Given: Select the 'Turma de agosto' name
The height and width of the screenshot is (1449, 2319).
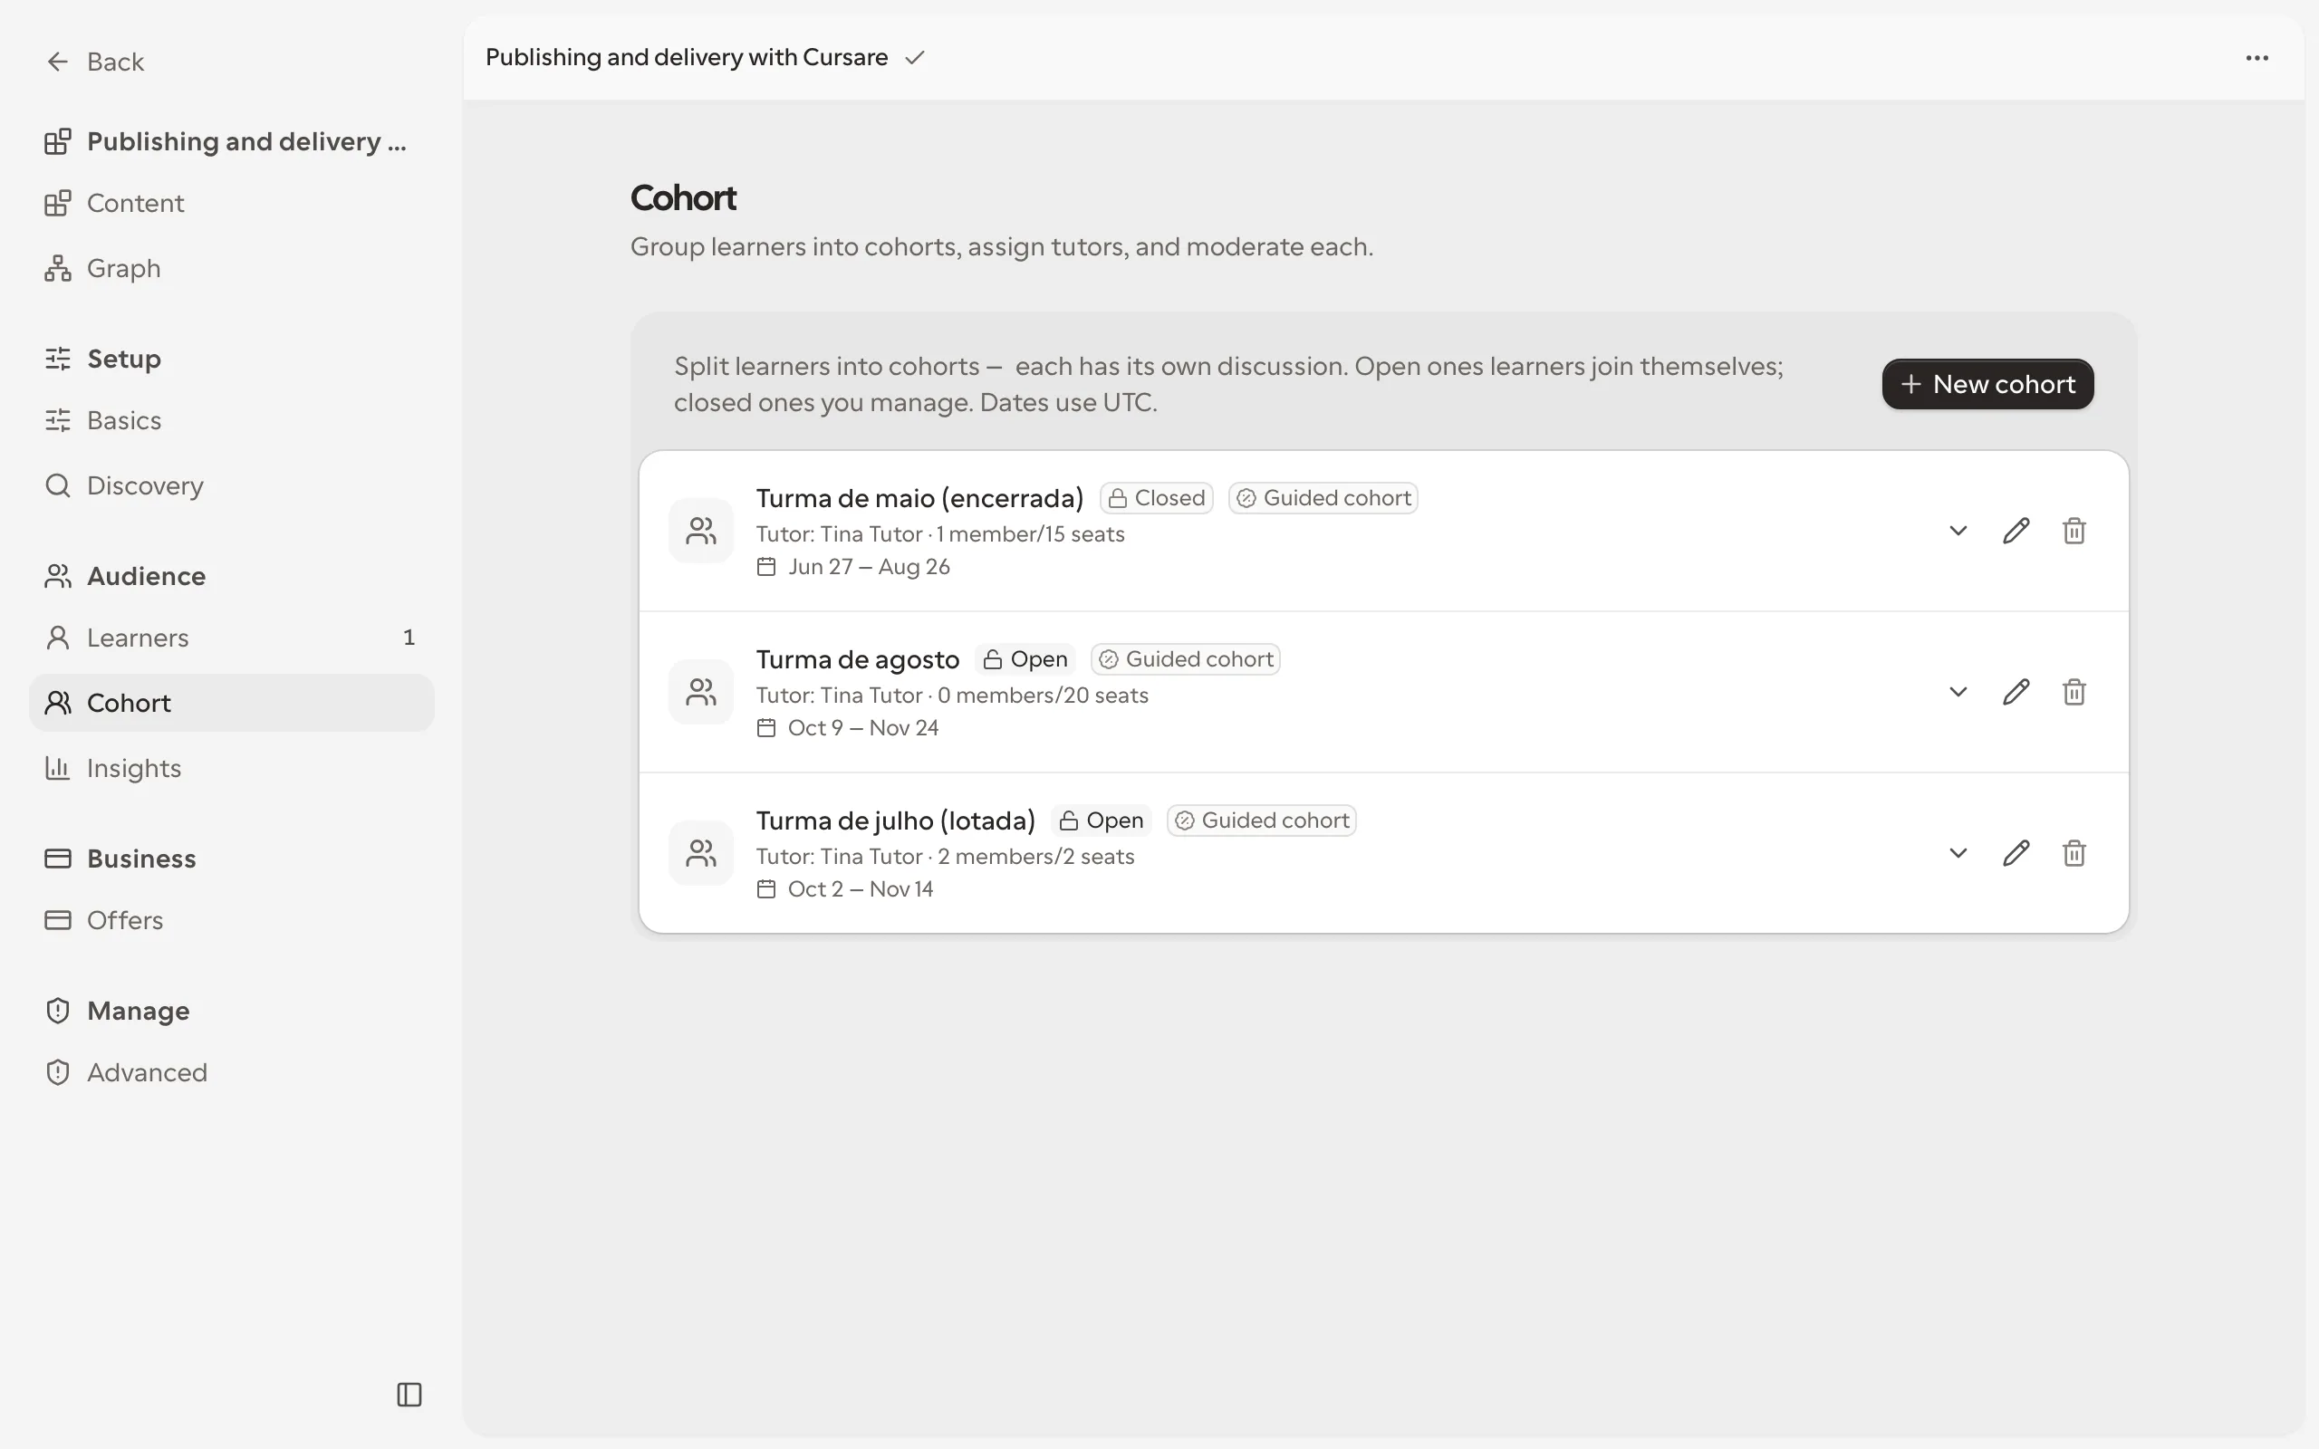Looking at the screenshot, I should click(x=858, y=659).
